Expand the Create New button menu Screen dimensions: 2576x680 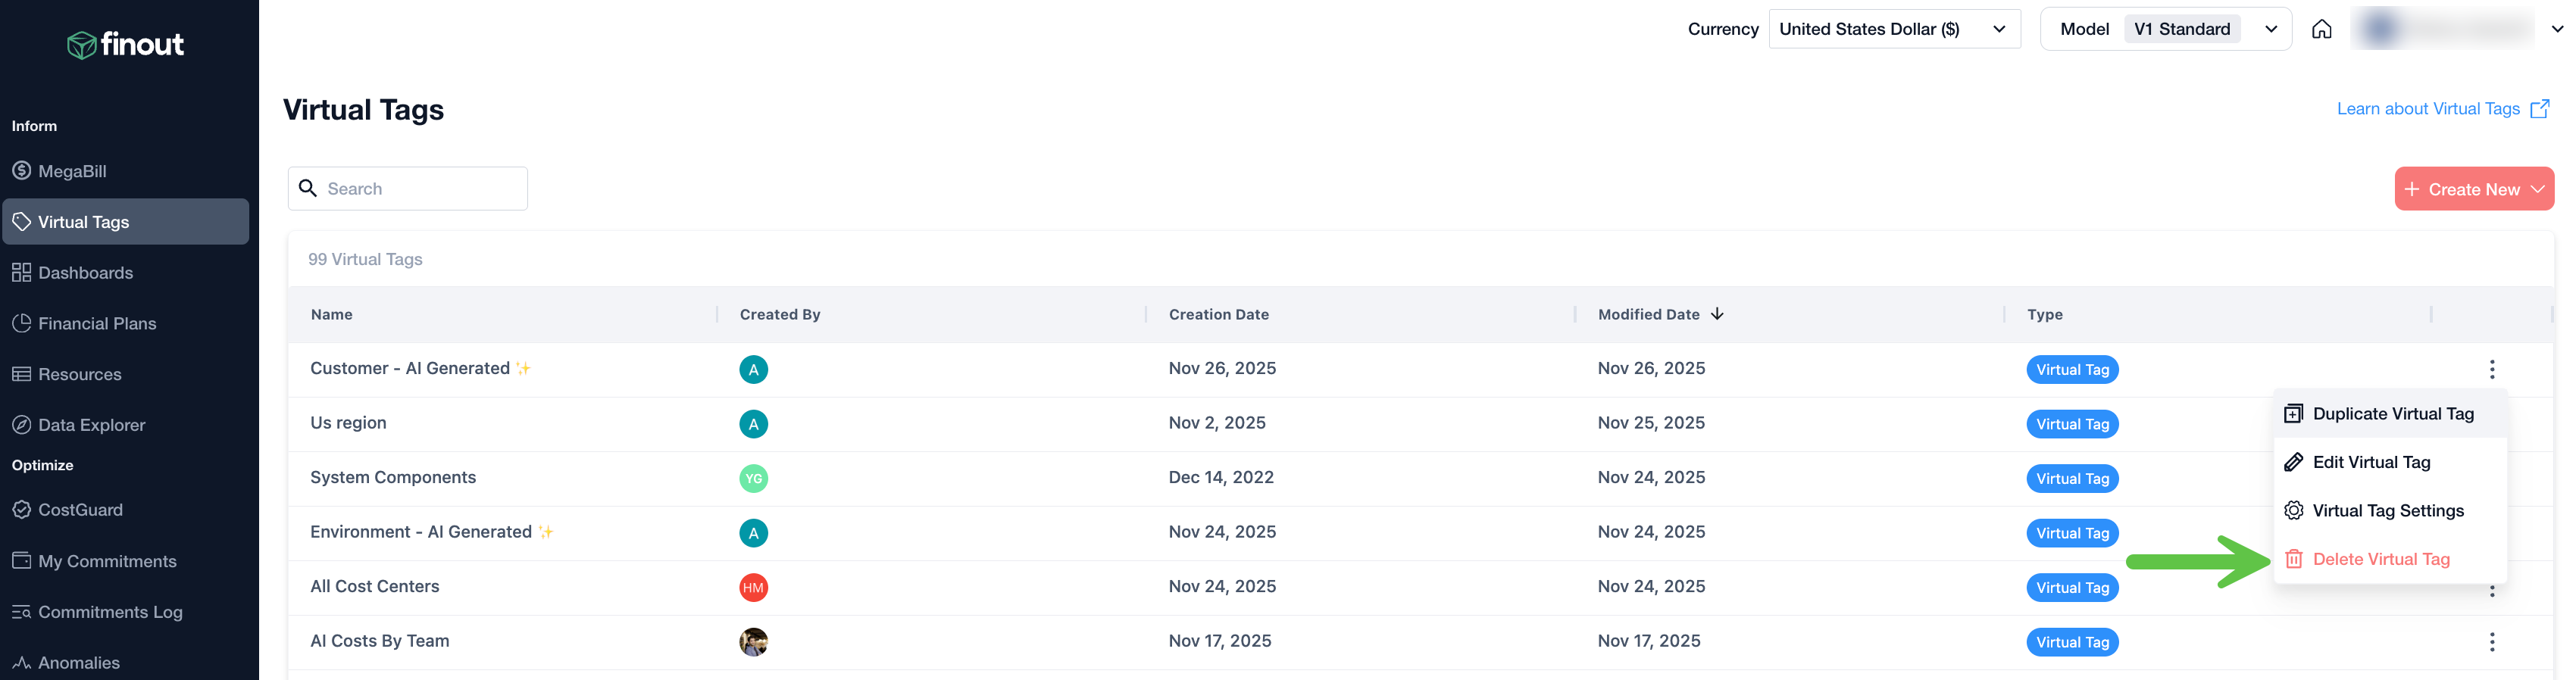click(2473, 189)
